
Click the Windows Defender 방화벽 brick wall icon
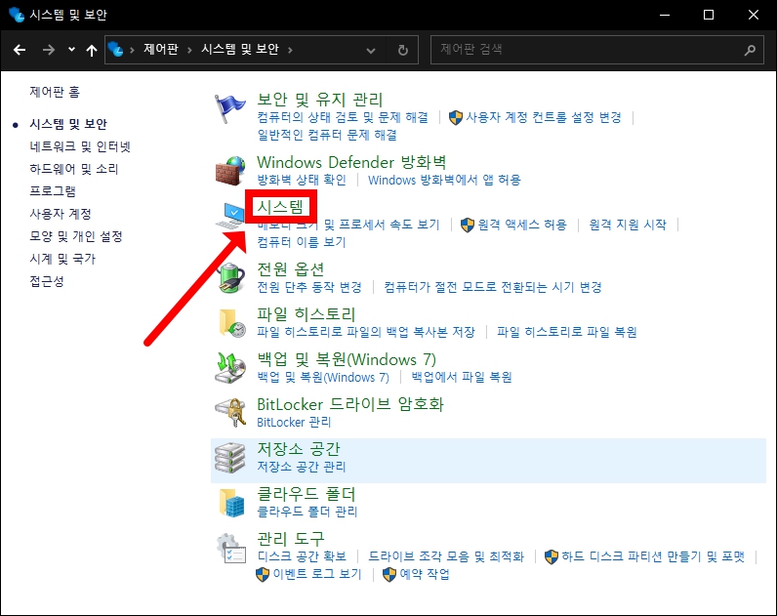[x=230, y=171]
